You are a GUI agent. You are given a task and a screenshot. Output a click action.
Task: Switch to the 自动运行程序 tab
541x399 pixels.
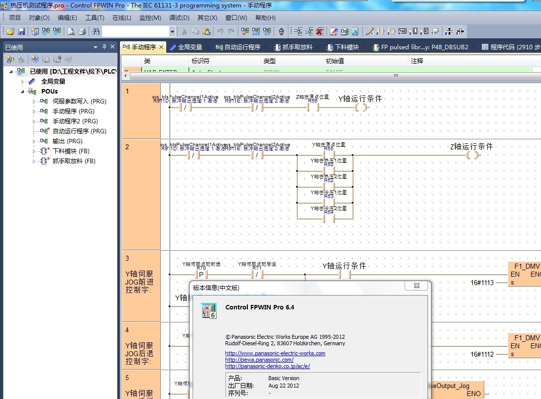click(238, 47)
